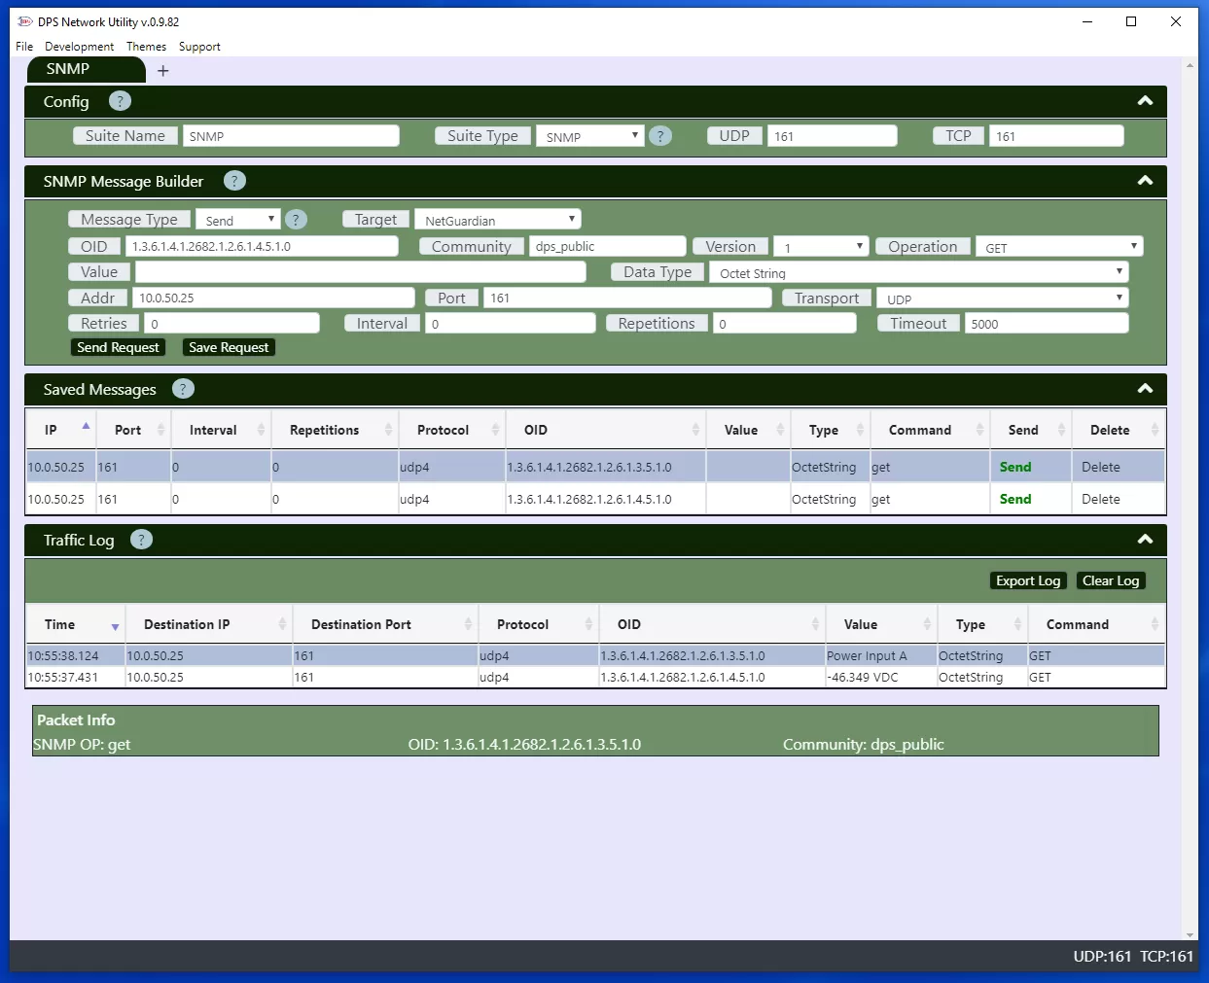The height and width of the screenshot is (983, 1209).
Task: Open the Transport dropdown showing UDP
Action: tap(1003, 298)
